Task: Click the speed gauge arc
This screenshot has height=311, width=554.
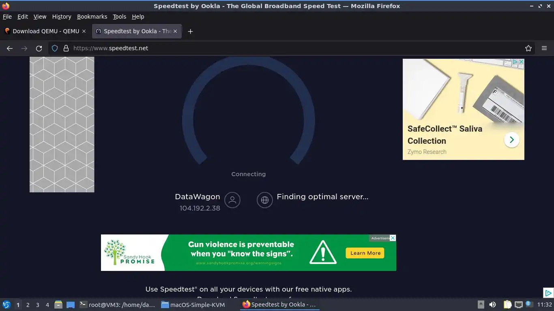Action: pos(249,109)
